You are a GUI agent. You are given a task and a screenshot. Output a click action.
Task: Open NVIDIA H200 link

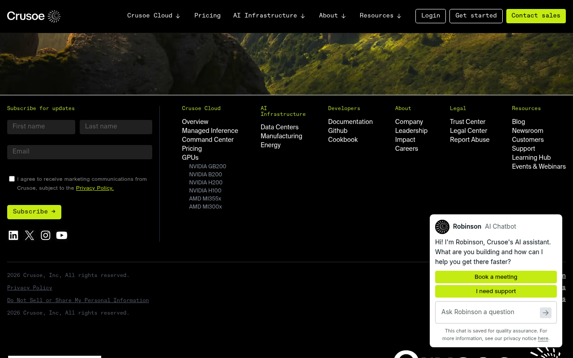206,183
